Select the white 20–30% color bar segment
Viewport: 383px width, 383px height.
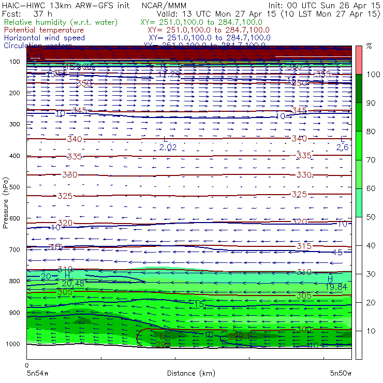[x=359, y=288]
